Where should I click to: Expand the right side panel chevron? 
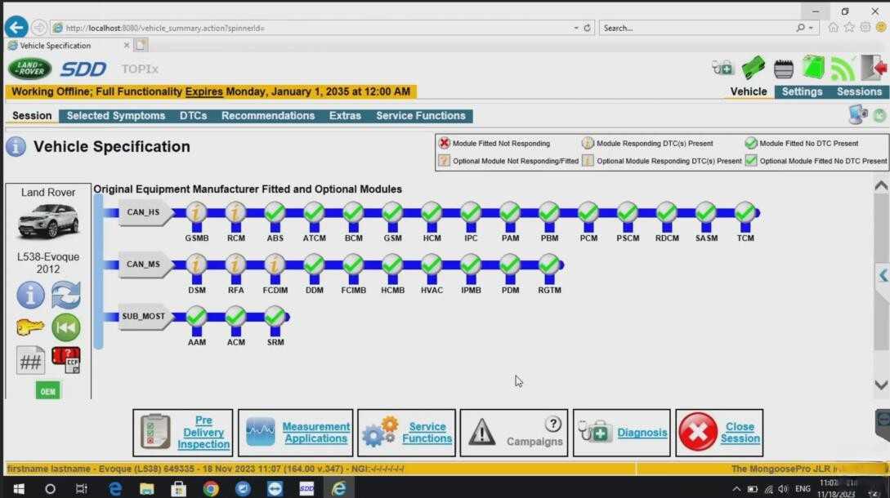tap(883, 276)
